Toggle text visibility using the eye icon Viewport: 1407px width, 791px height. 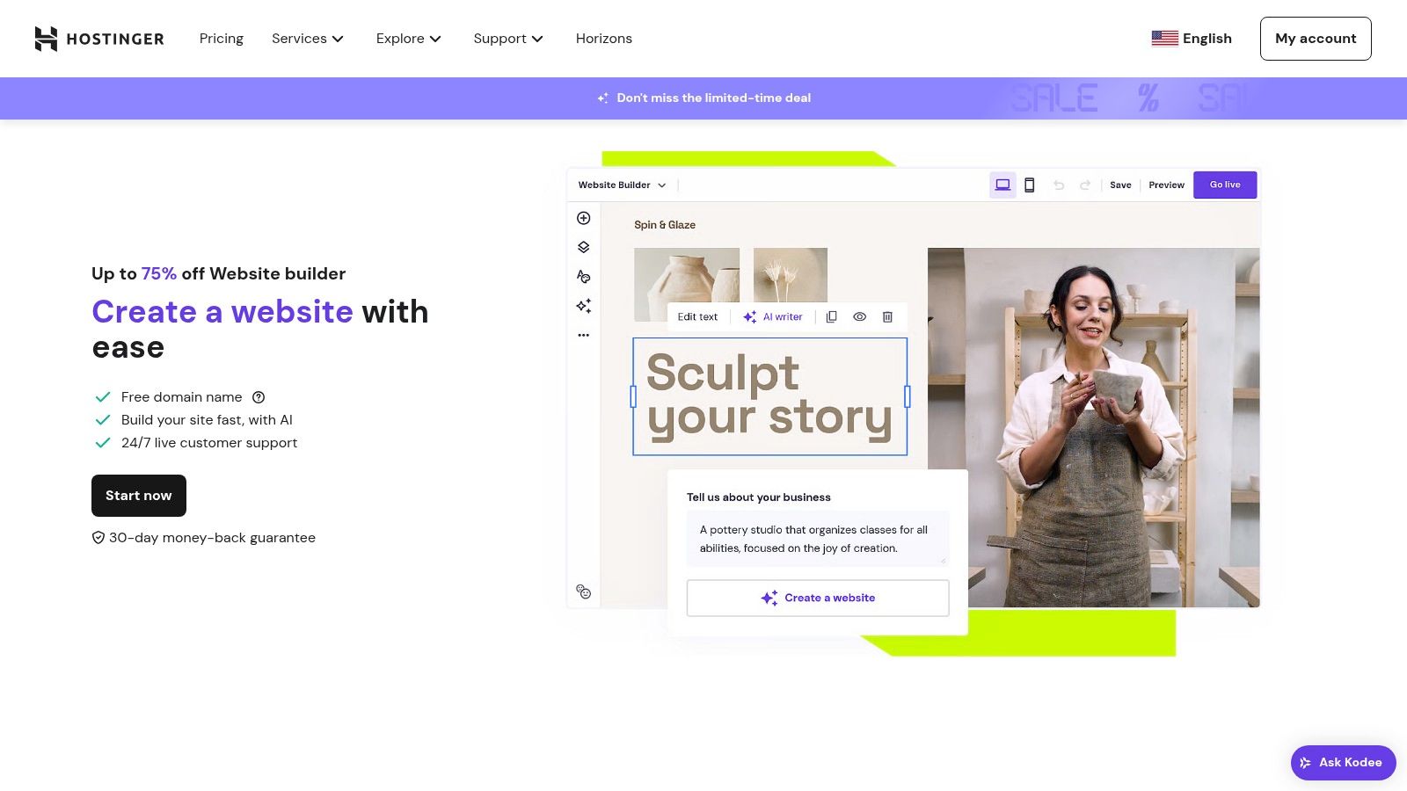(x=860, y=316)
